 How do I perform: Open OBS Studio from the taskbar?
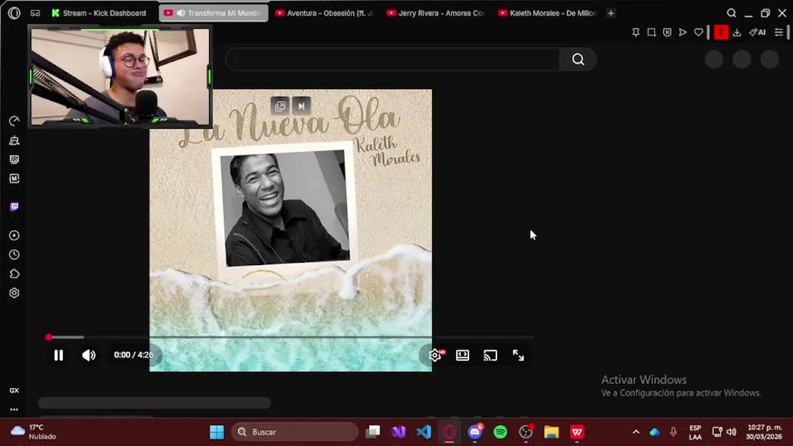(526, 432)
